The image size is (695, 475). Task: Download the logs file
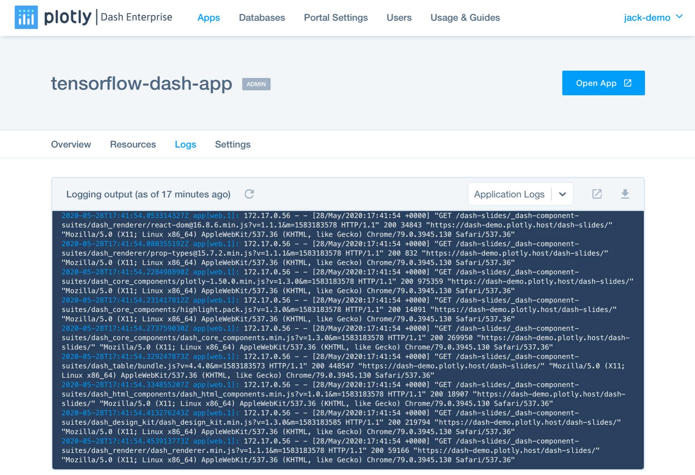pos(625,194)
